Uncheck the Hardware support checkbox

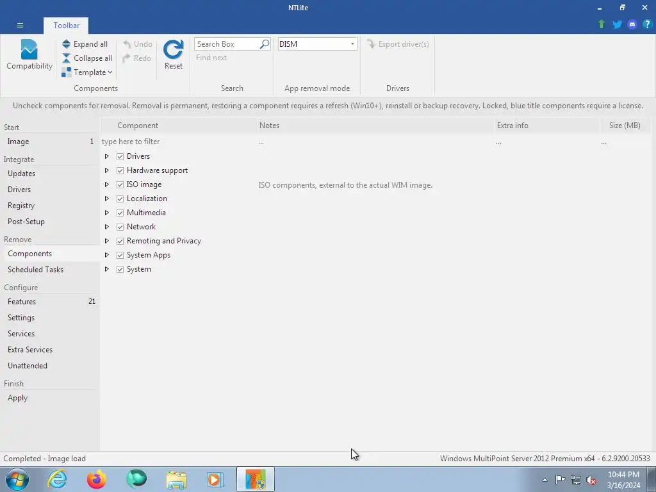tap(120, 170)
